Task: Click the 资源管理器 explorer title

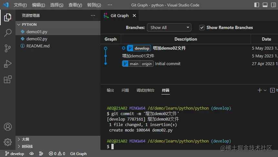Action: coord(31,15)
